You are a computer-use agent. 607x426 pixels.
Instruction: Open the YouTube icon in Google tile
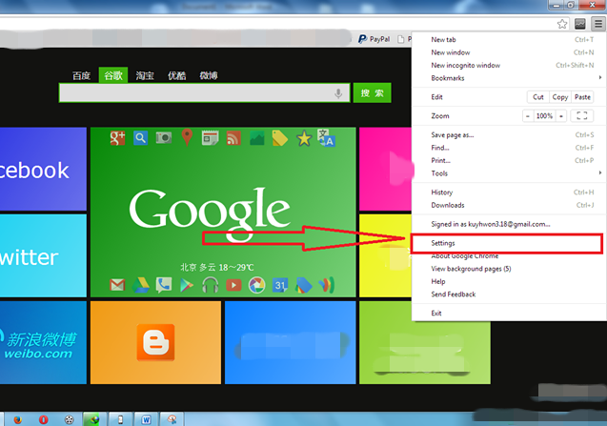(x=233, y=285)
